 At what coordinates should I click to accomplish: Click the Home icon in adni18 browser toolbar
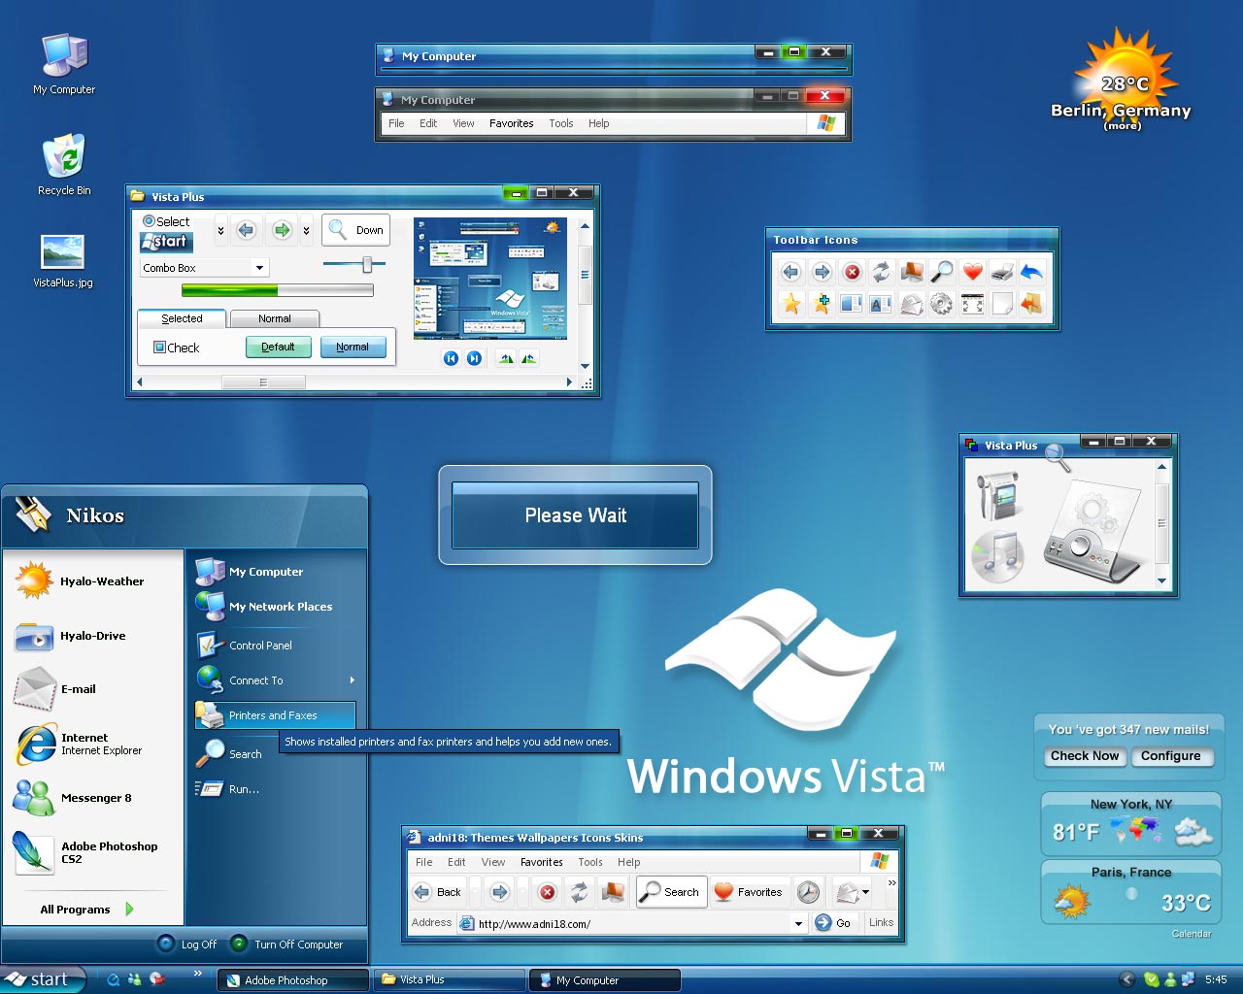coord(613,892)
